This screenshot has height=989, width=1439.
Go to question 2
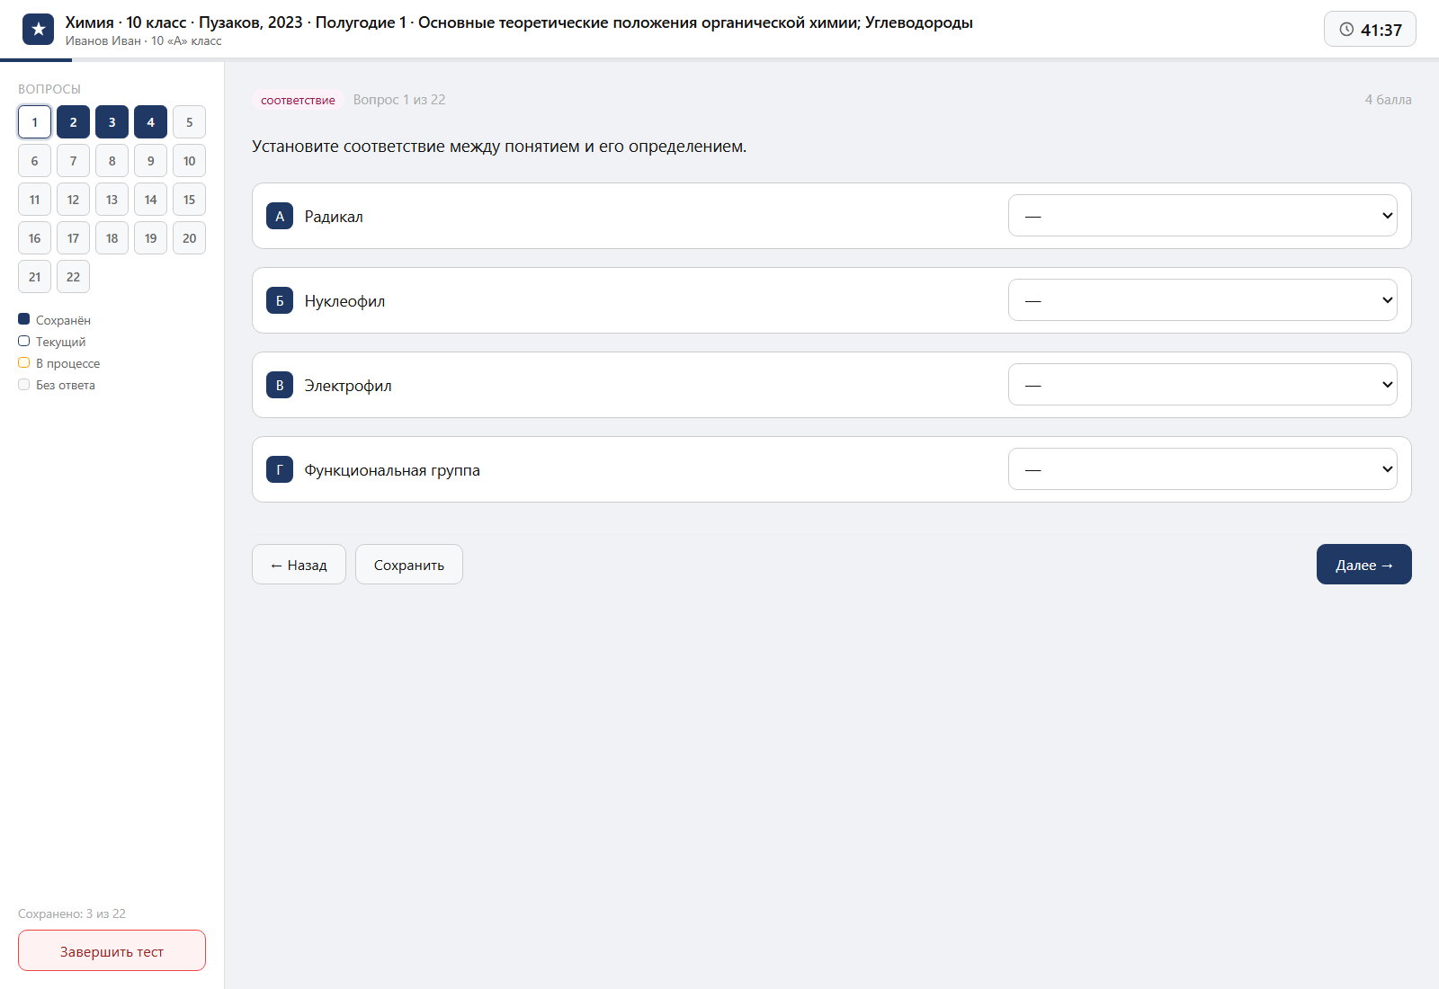tap(73, 122)
